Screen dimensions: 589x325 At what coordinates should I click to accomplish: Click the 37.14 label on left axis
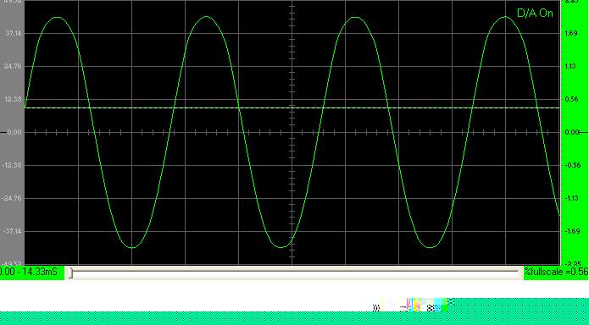pos(14,33)
